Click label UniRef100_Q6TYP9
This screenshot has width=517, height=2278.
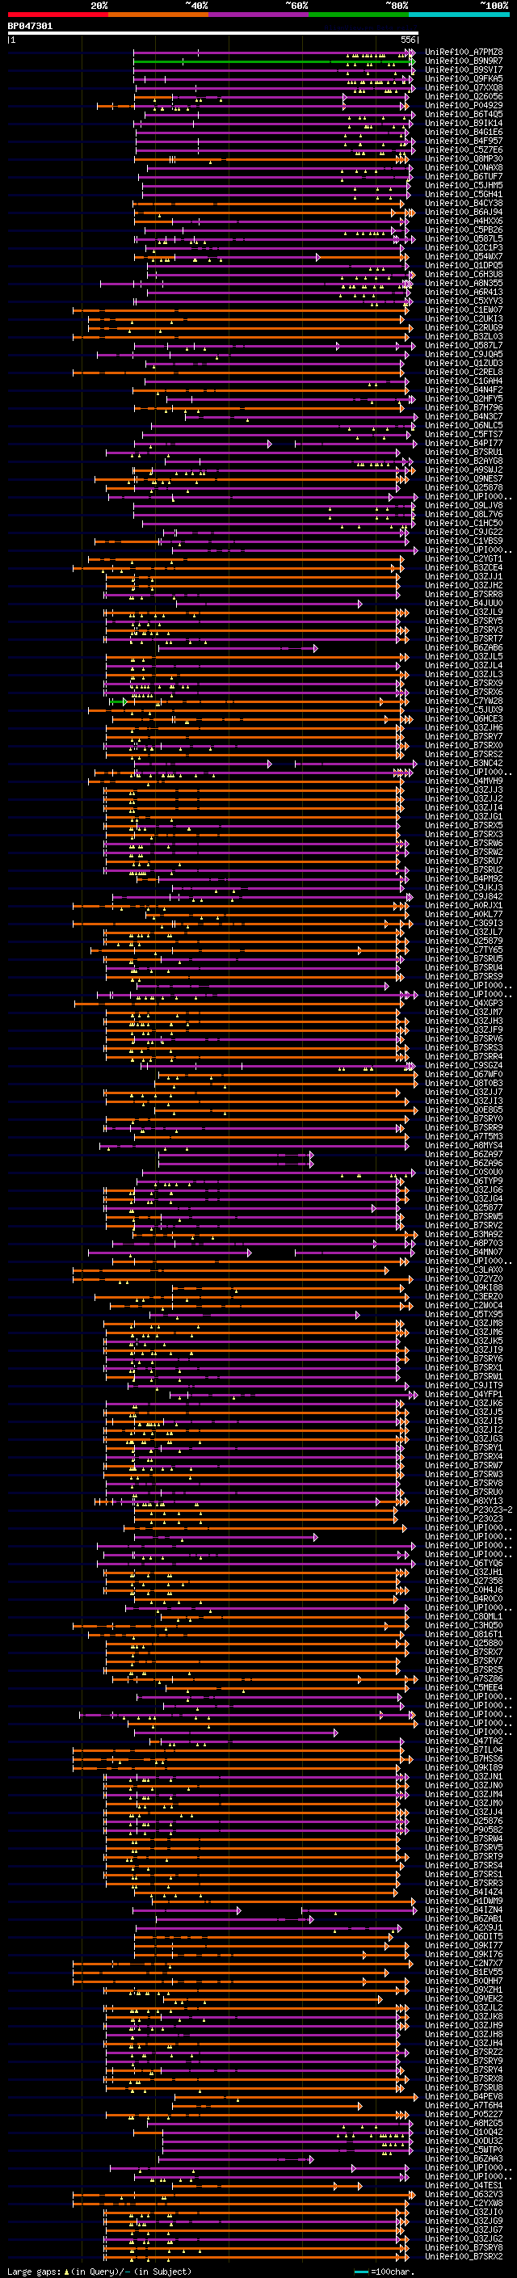tap(464, 1181)
